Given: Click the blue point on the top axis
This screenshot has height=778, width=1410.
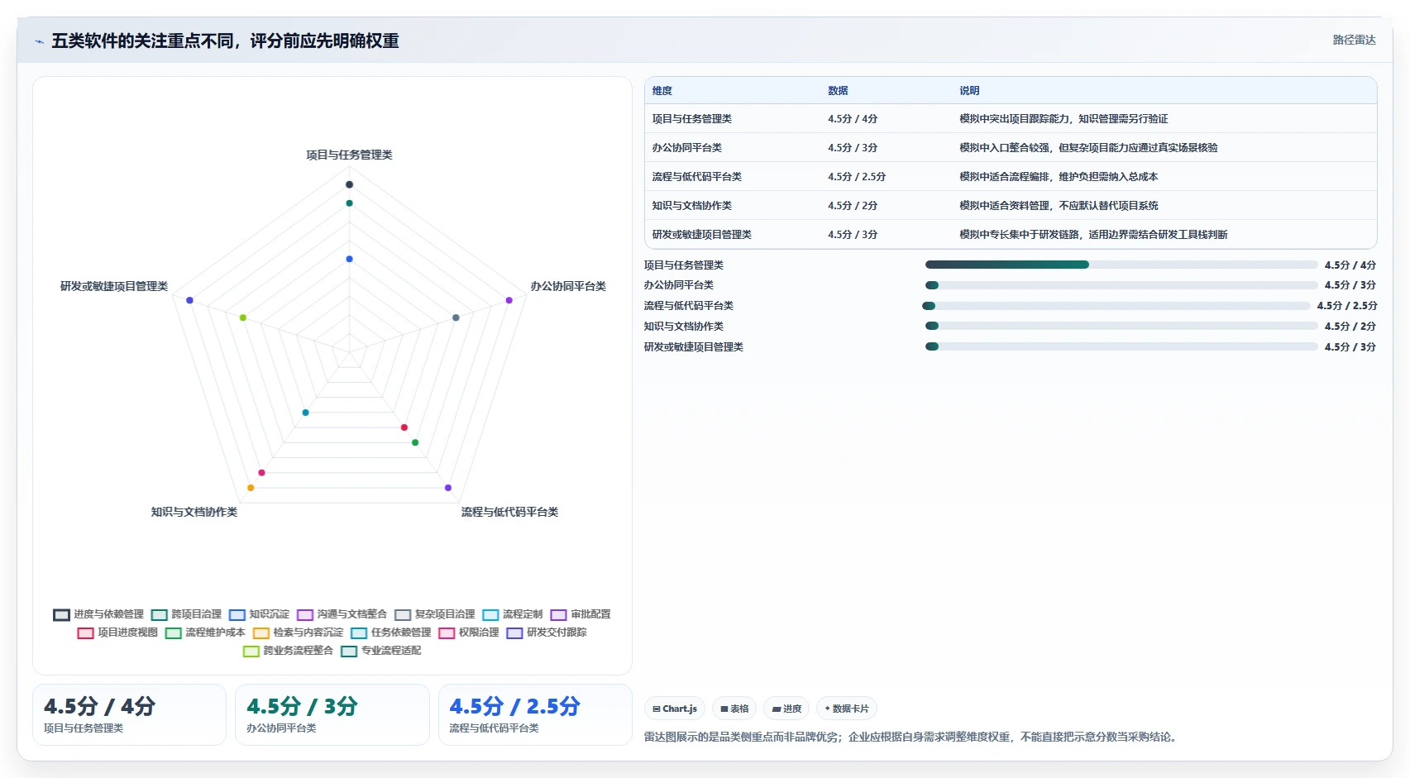Looking at the screenshot, I should click(x=349, y=259).
